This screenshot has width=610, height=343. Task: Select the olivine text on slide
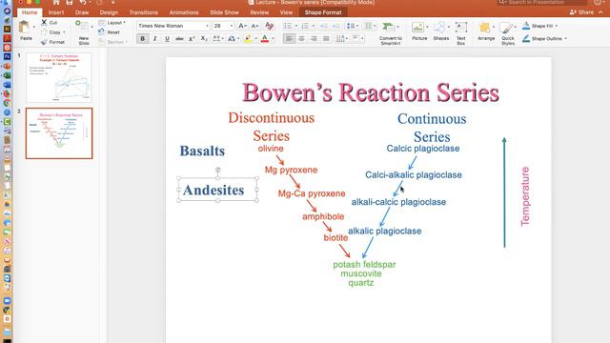point(271,149)
